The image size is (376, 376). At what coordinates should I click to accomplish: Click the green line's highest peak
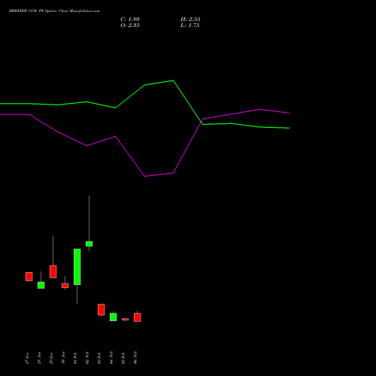(173, 80)
